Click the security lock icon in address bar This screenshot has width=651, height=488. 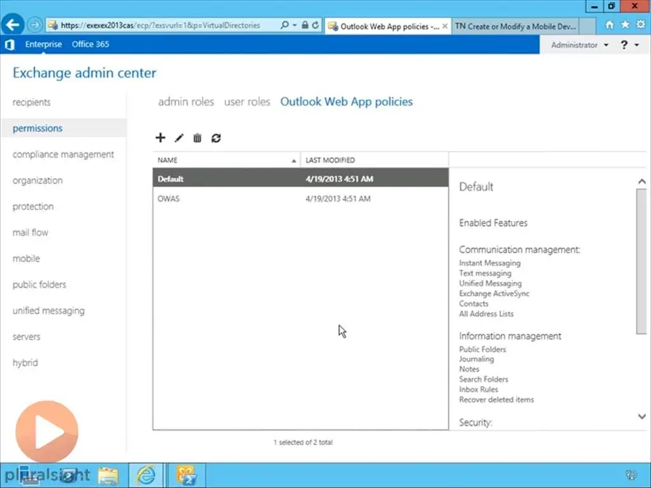(305, 25)
